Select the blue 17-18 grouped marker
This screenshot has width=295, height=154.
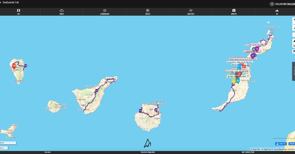(x=240, y=67)
